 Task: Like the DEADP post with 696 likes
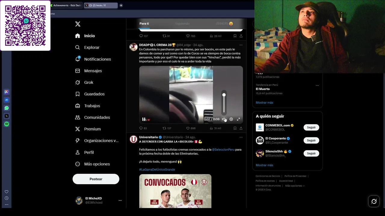coord(191,128)
